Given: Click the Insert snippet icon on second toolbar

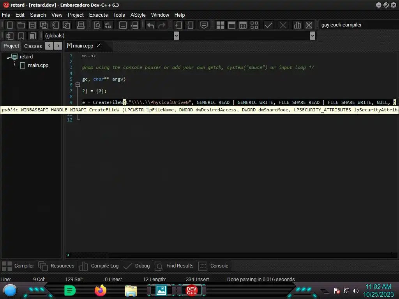Looking at the screenshot, I should point(10,36).
